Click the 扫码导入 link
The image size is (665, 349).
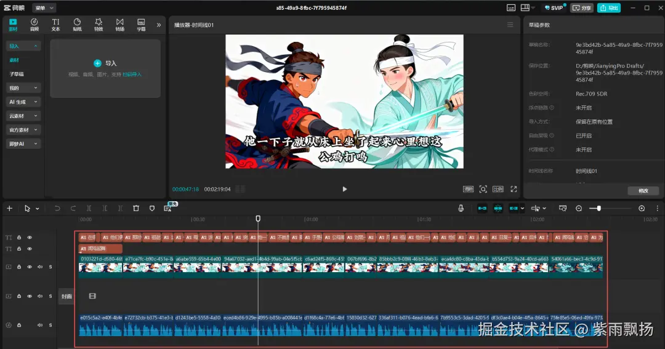[132, 74]
